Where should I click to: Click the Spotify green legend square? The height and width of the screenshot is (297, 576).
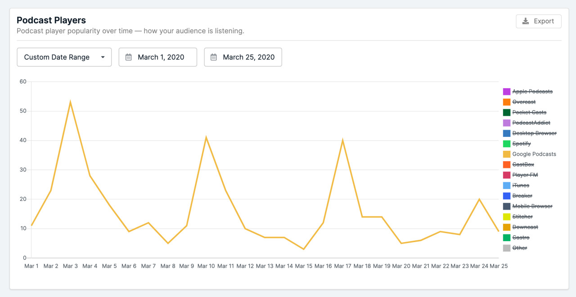[x=507, y=144]
